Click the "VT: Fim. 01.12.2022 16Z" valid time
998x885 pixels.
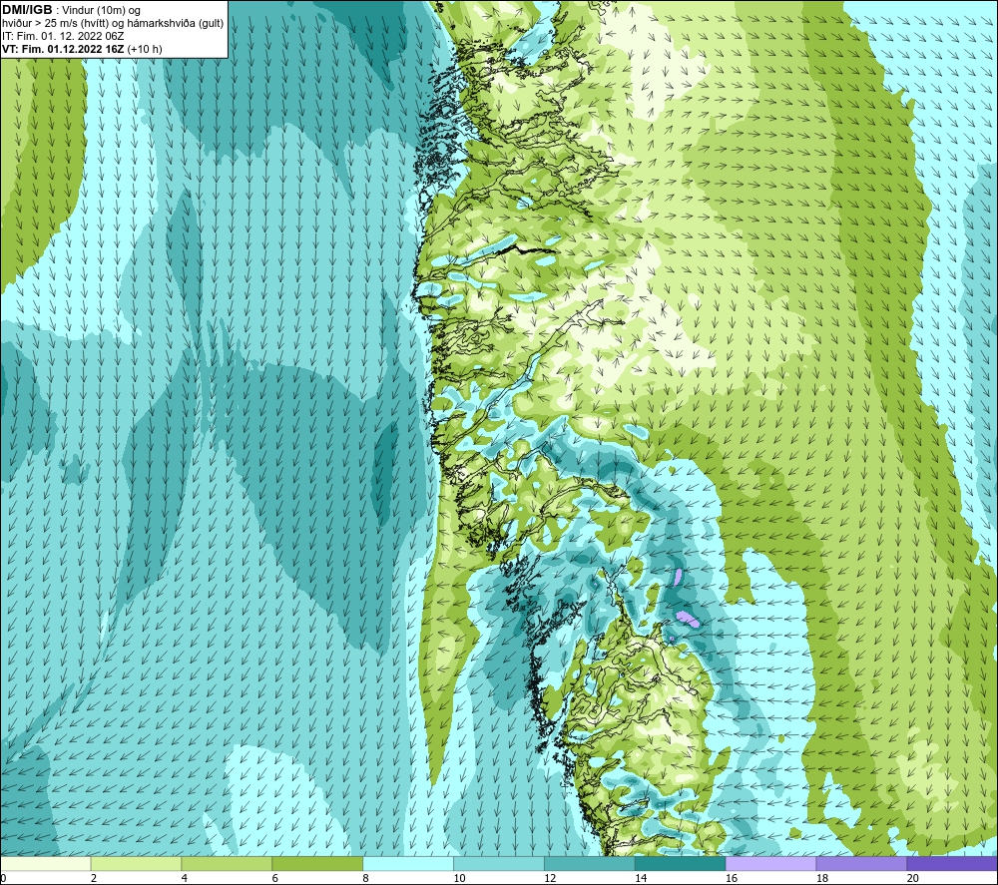point(64,49)
